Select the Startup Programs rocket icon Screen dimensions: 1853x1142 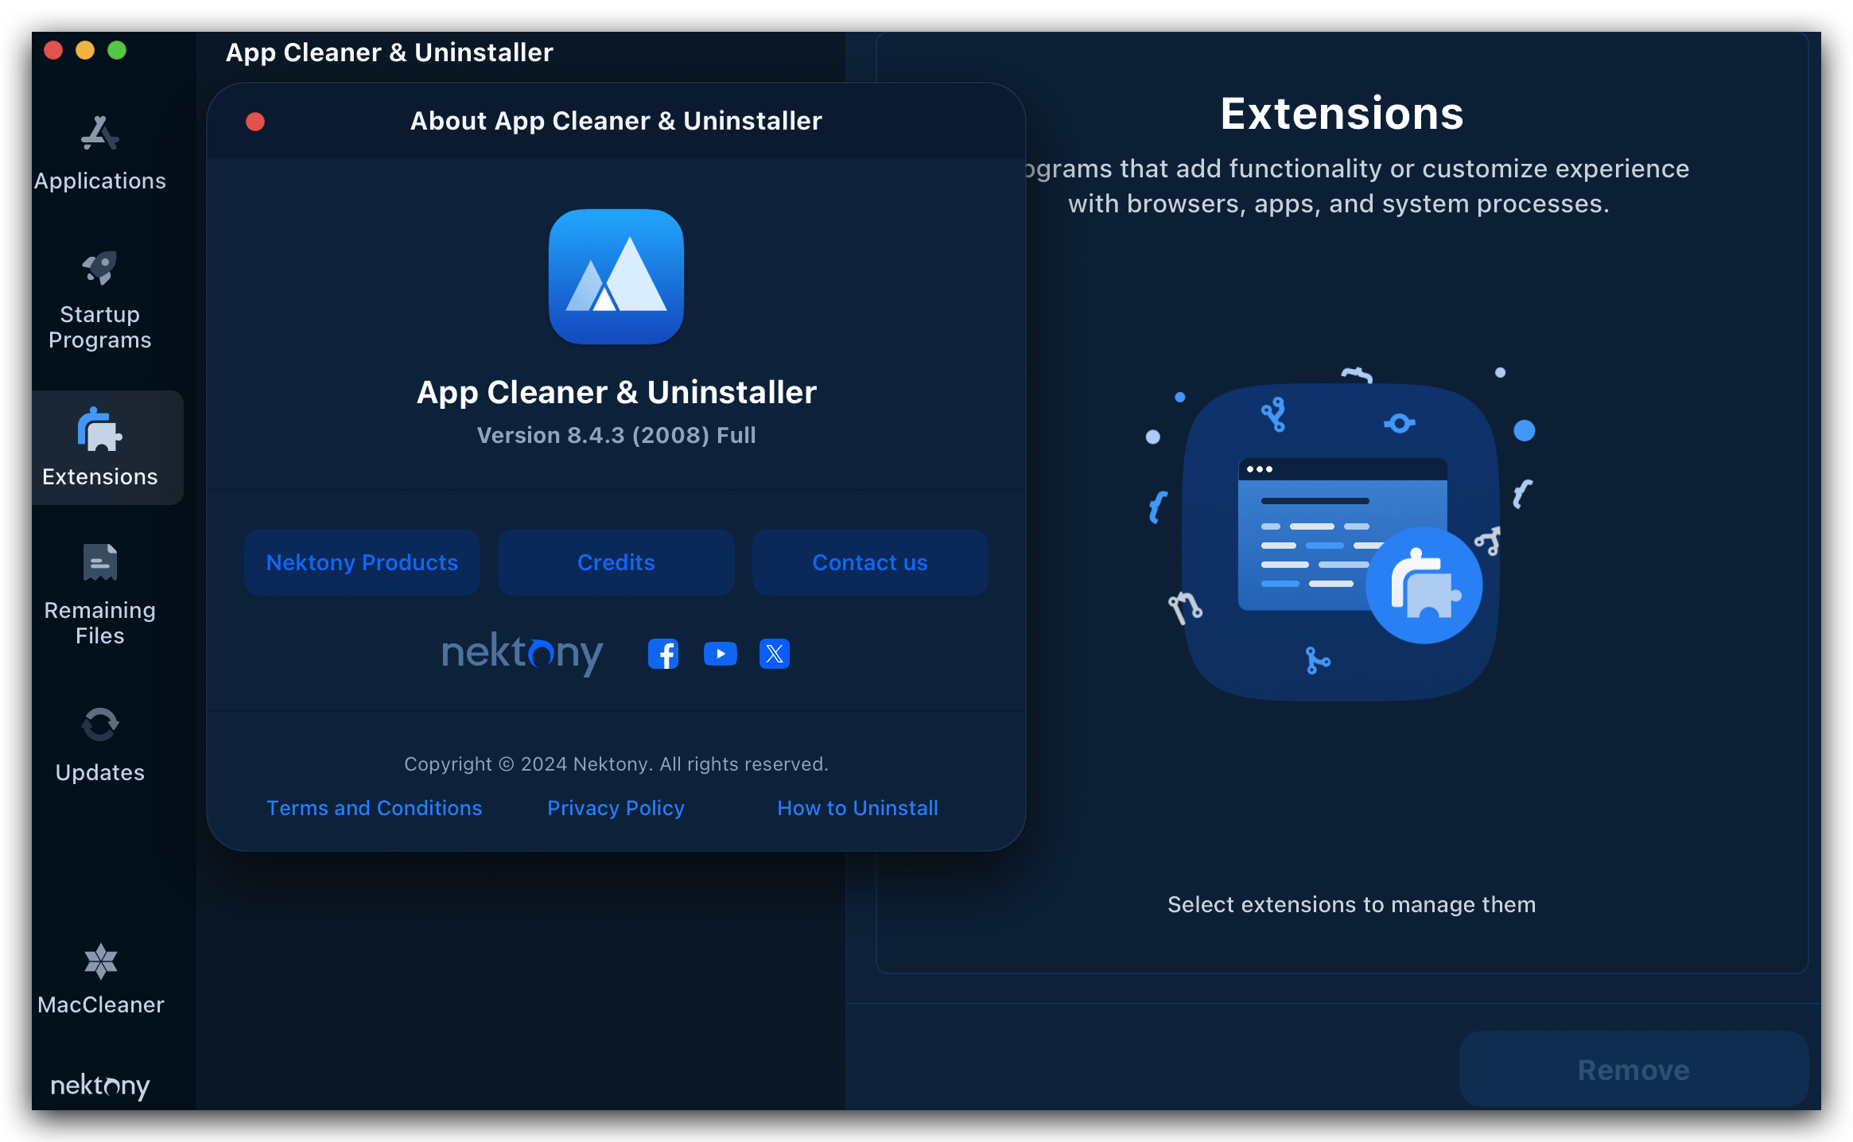coord(99,268)
